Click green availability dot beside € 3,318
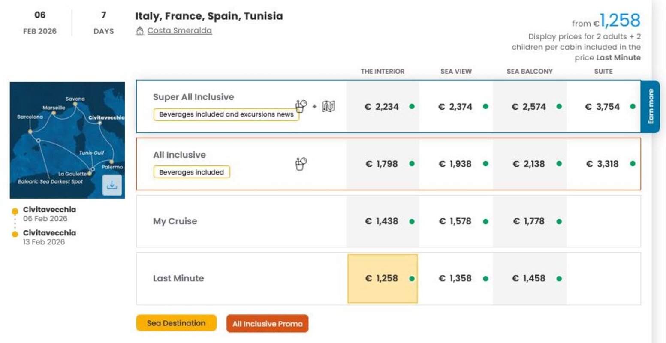666x343 pixels. pyautogui.click(x=633, y=163)
